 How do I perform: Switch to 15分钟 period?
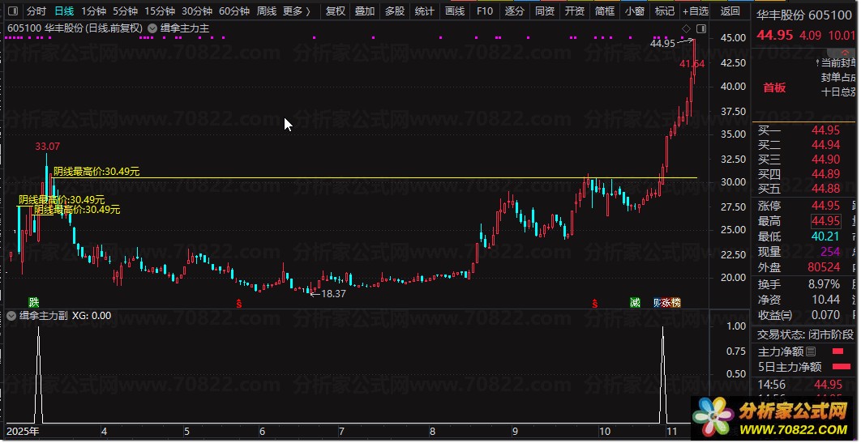click(x=160, y=11)
